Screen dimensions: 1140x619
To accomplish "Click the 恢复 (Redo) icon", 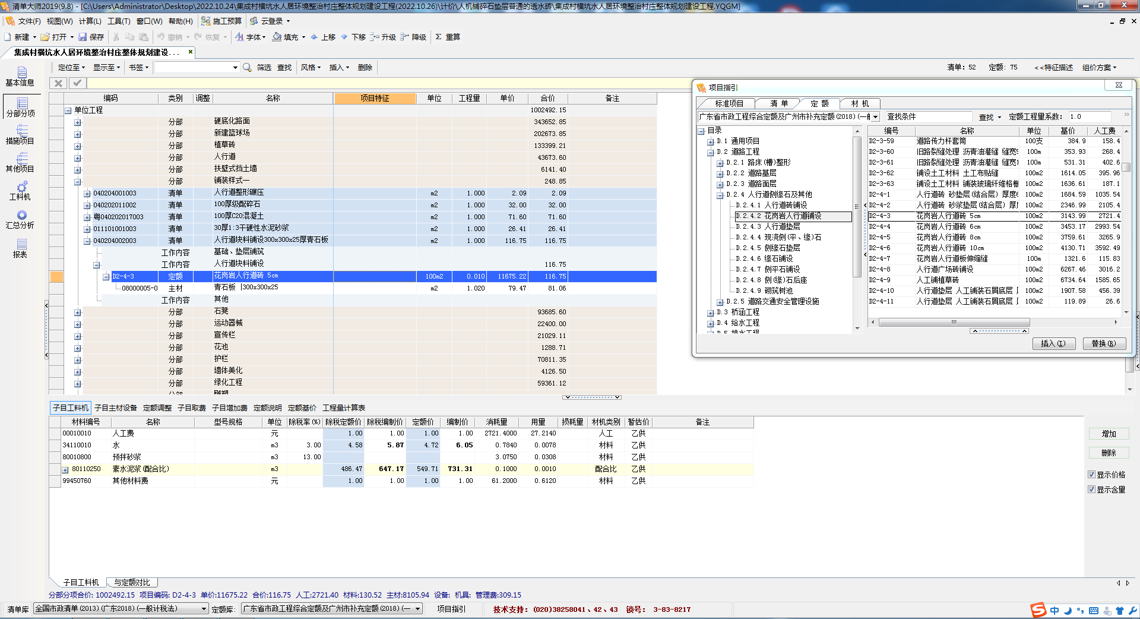I will 198,37.
